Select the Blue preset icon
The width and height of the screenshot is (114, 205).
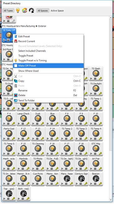point(52,119)
